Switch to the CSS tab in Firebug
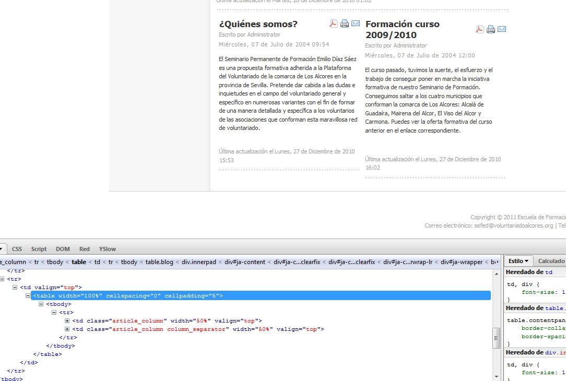The image size is (566, 381). tap(17, 249)
